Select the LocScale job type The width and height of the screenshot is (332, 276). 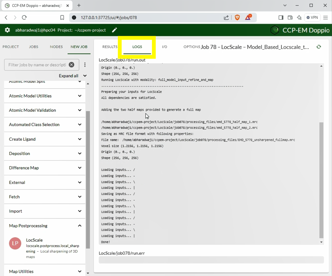(45, 248)
